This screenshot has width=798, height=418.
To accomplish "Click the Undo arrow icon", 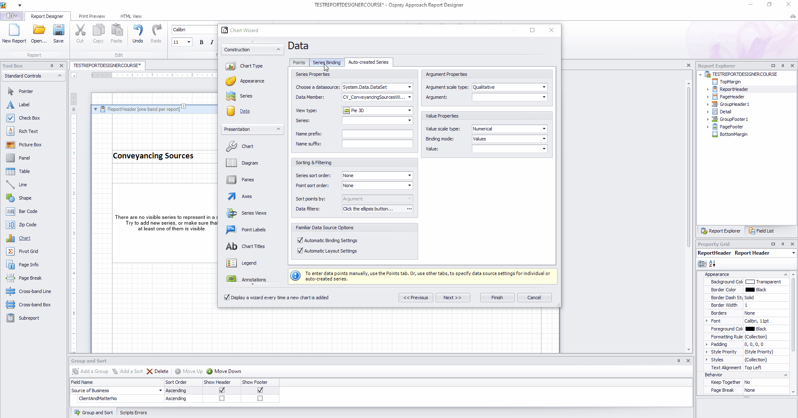I will (138, 30).
